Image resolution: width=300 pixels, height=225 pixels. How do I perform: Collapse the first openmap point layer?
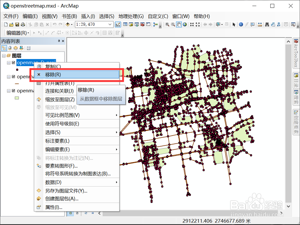pos(8,63)
